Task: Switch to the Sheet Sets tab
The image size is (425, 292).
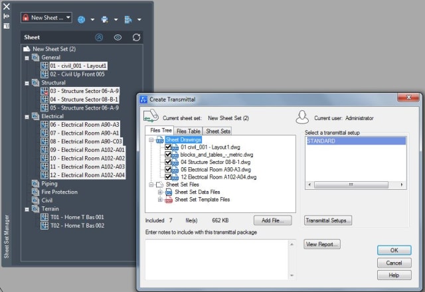Action: [218, 131]
